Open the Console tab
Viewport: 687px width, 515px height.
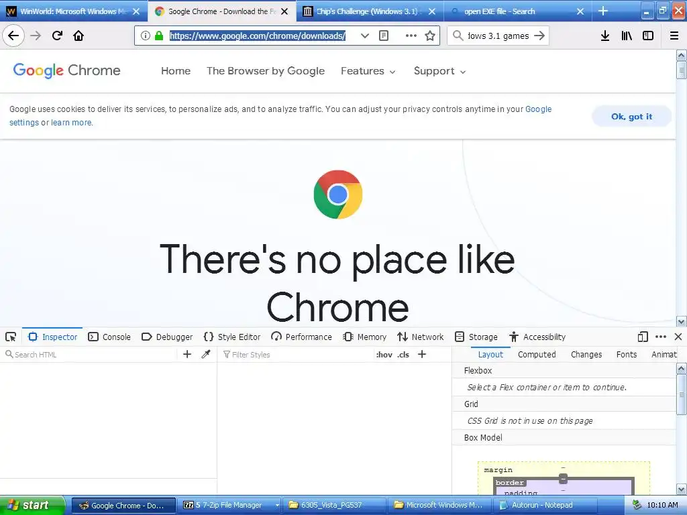pyautogui.click(x=109, y=337)
